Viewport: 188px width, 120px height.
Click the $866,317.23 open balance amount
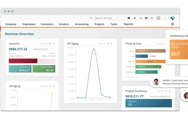tap(18, 49)
